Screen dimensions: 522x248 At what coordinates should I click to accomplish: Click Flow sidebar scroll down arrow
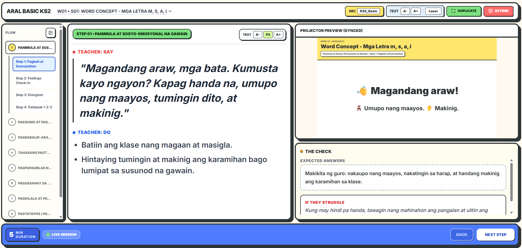61,217
